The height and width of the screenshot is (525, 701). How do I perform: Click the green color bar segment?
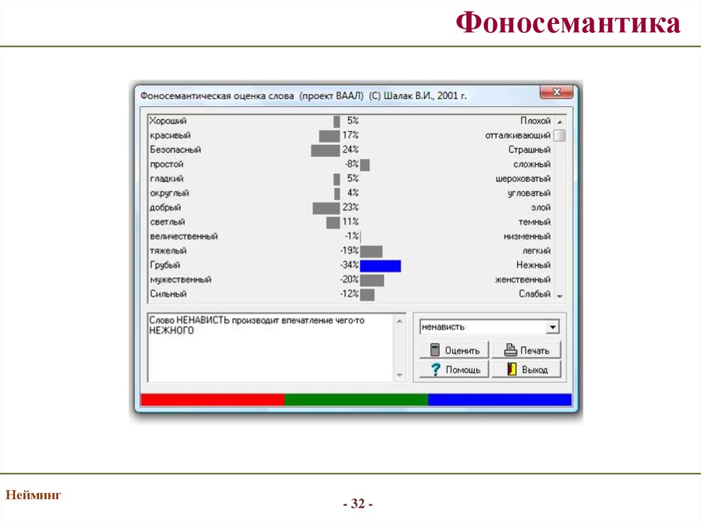click(x=356, y=400)
